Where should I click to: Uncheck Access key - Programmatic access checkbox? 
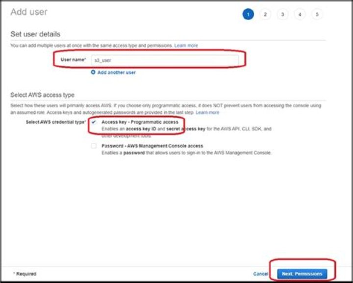coord(94,122)
